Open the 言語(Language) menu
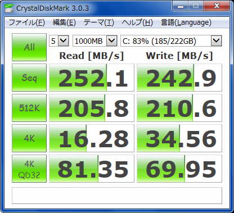 pyautogui.click(x=186, y=22)
